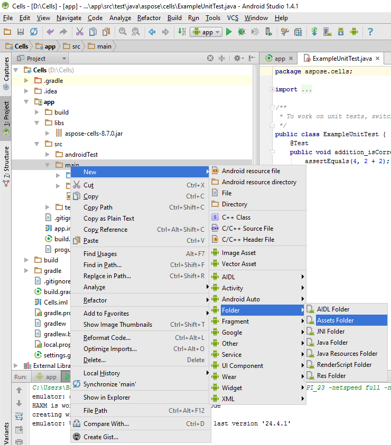The width and height of the screenshot is (391, 445).
Task: Expand the External Libraries node
Action: coord(16,365)
